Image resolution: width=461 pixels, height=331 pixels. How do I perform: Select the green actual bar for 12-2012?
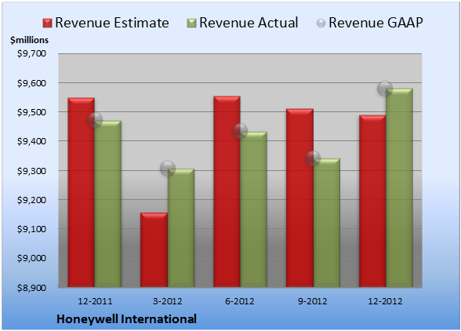399,187
